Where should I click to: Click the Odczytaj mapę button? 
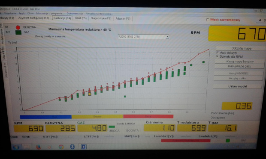(241, 48)
